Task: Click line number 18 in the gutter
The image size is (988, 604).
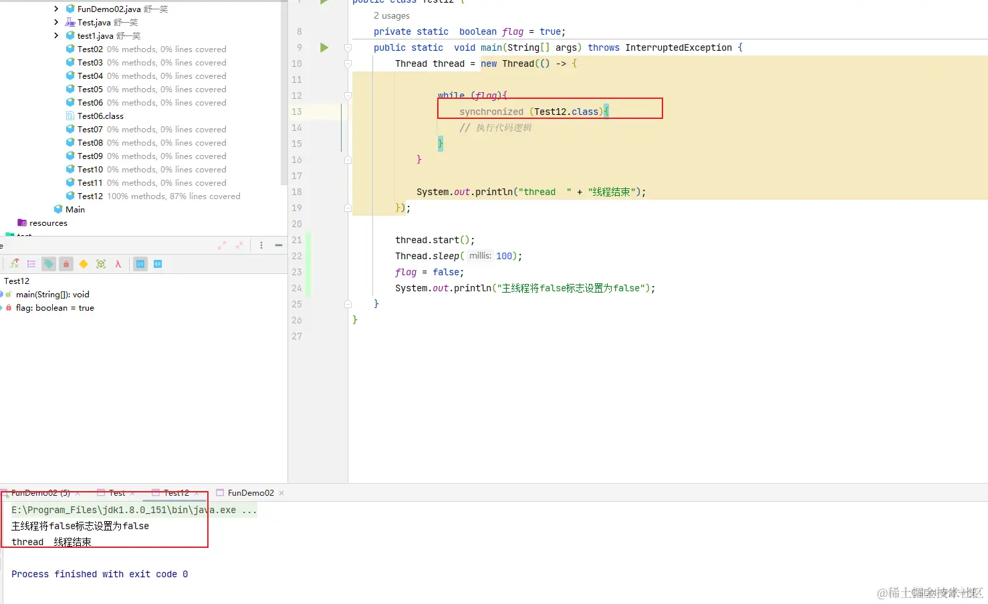Action: tap(297, 192)
